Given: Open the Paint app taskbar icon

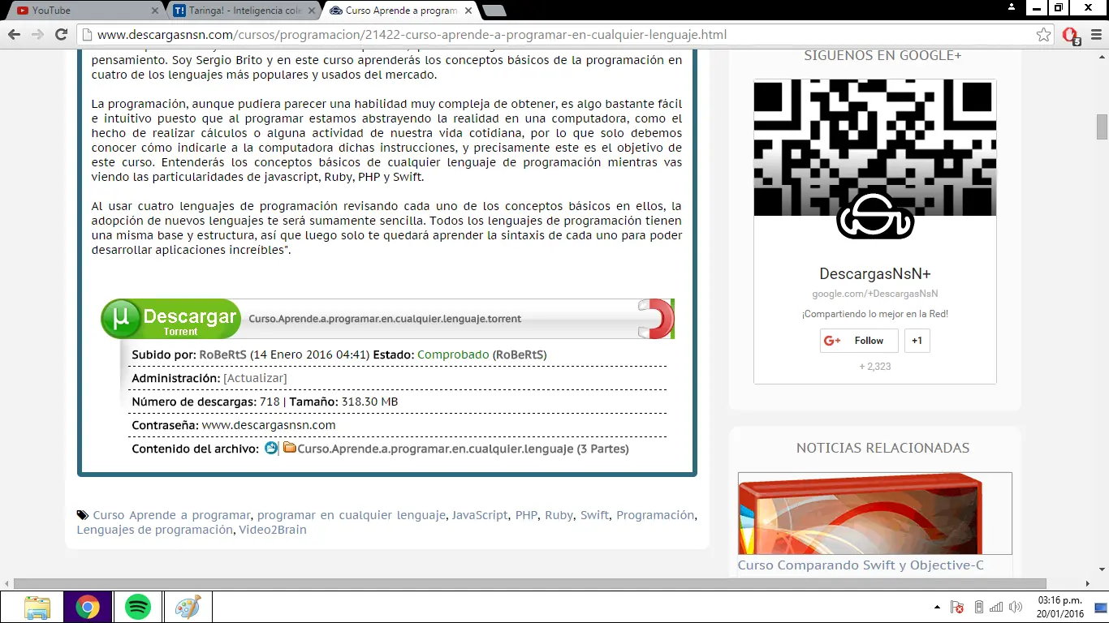Looking at the screenshot, I should [x=188, y=607].
